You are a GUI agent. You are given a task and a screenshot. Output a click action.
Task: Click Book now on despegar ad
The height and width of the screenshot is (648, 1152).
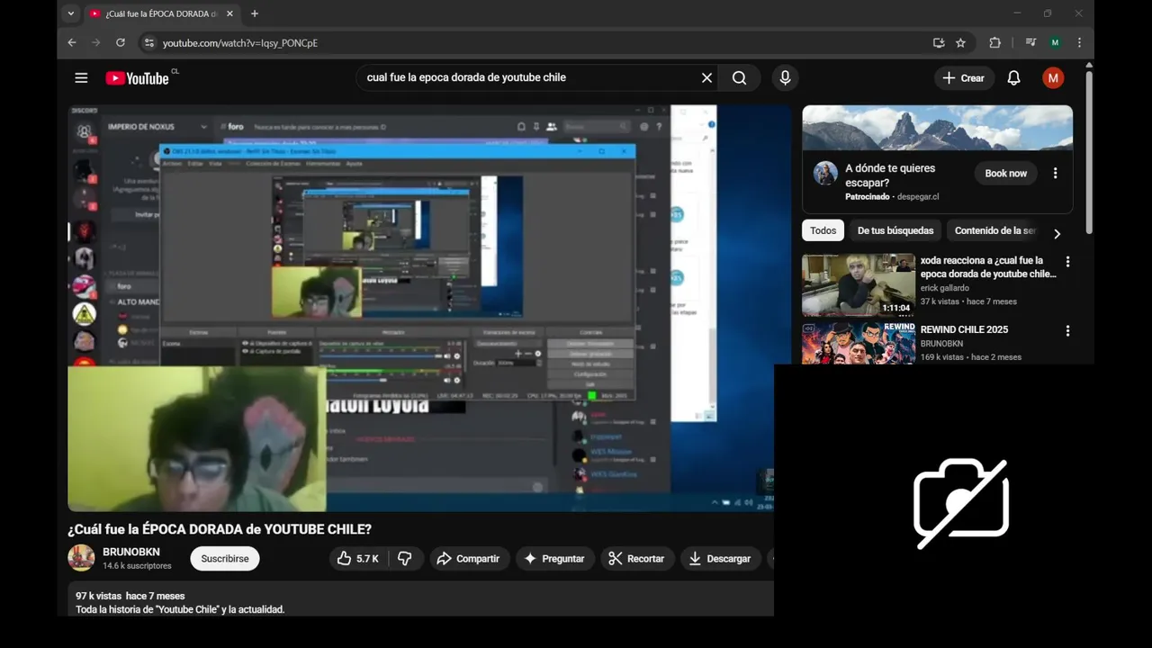click(1005, 174)
